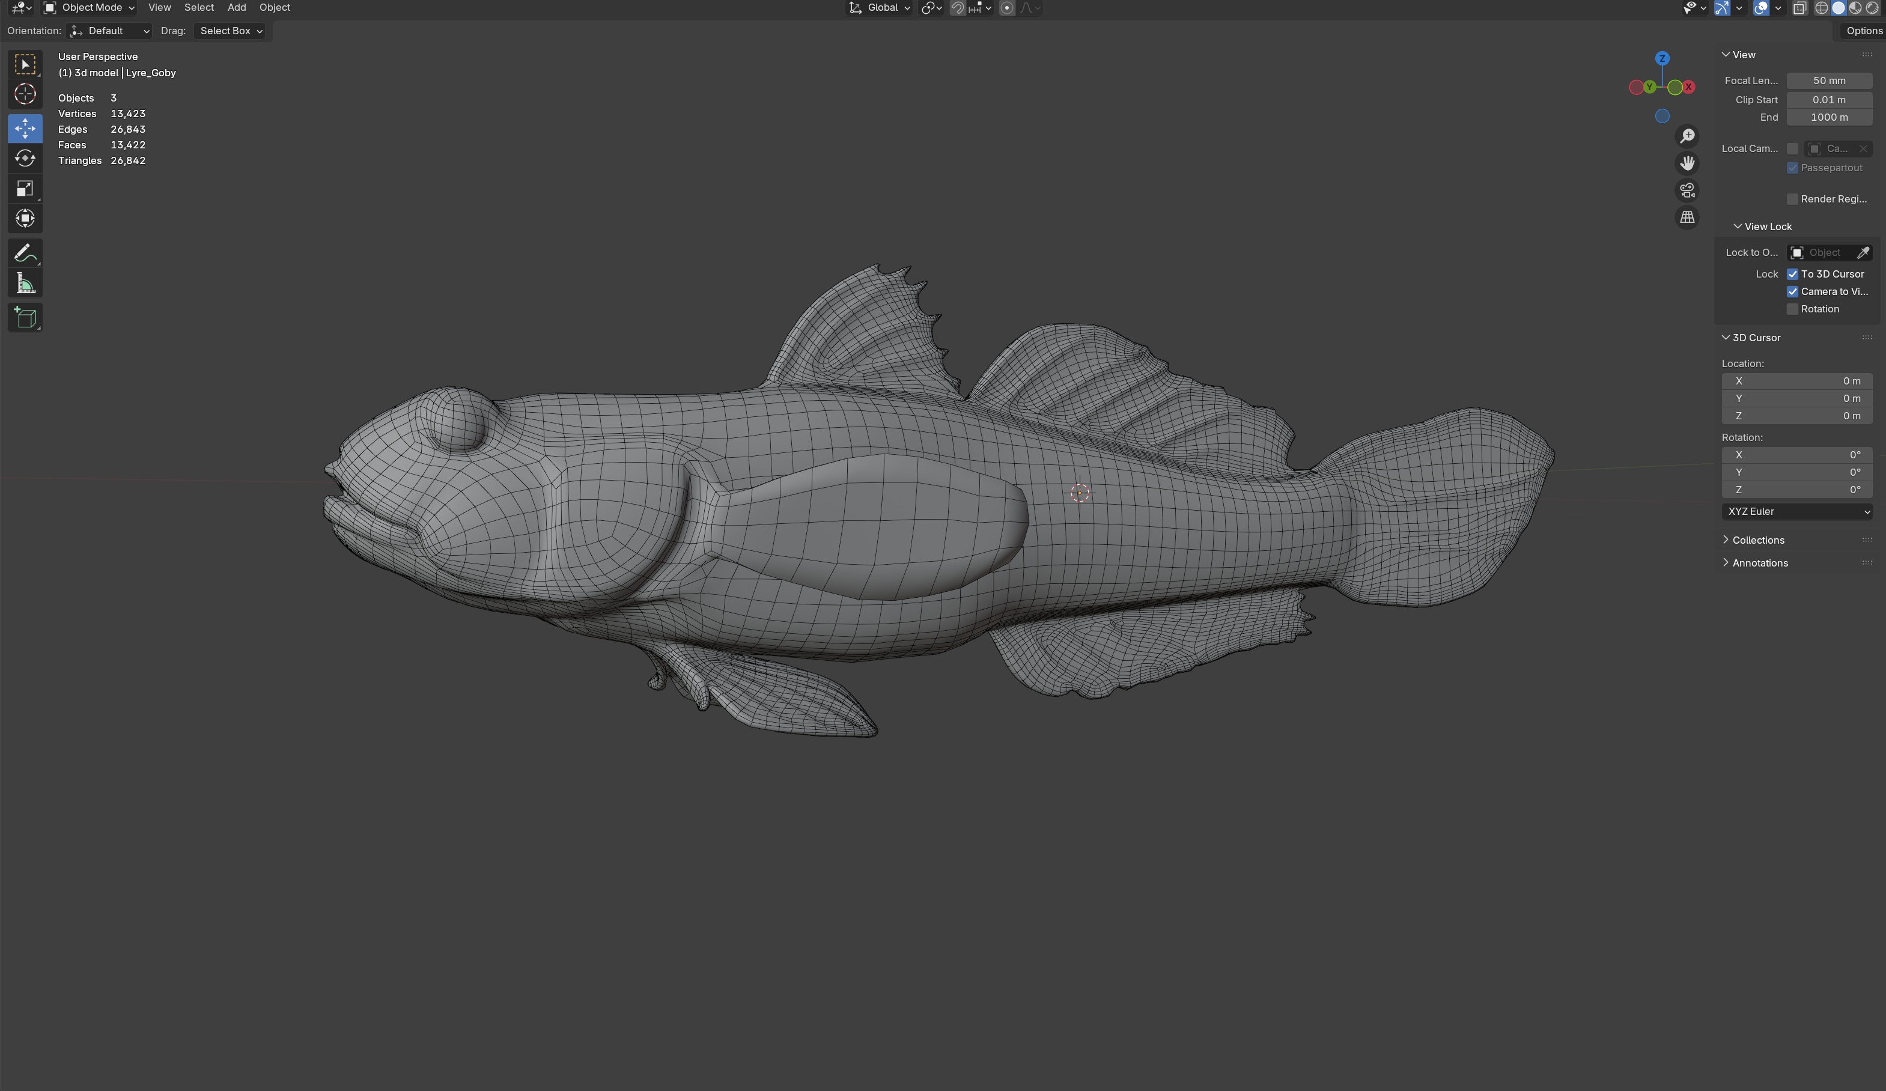
Task: Click the Focal Length 50 mm field
Action: (1828, 81)
